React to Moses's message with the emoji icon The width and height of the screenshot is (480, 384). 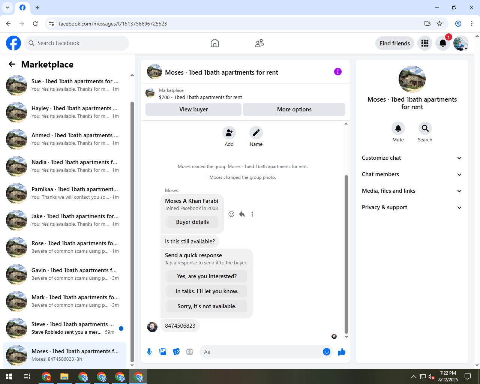(231, 214)
